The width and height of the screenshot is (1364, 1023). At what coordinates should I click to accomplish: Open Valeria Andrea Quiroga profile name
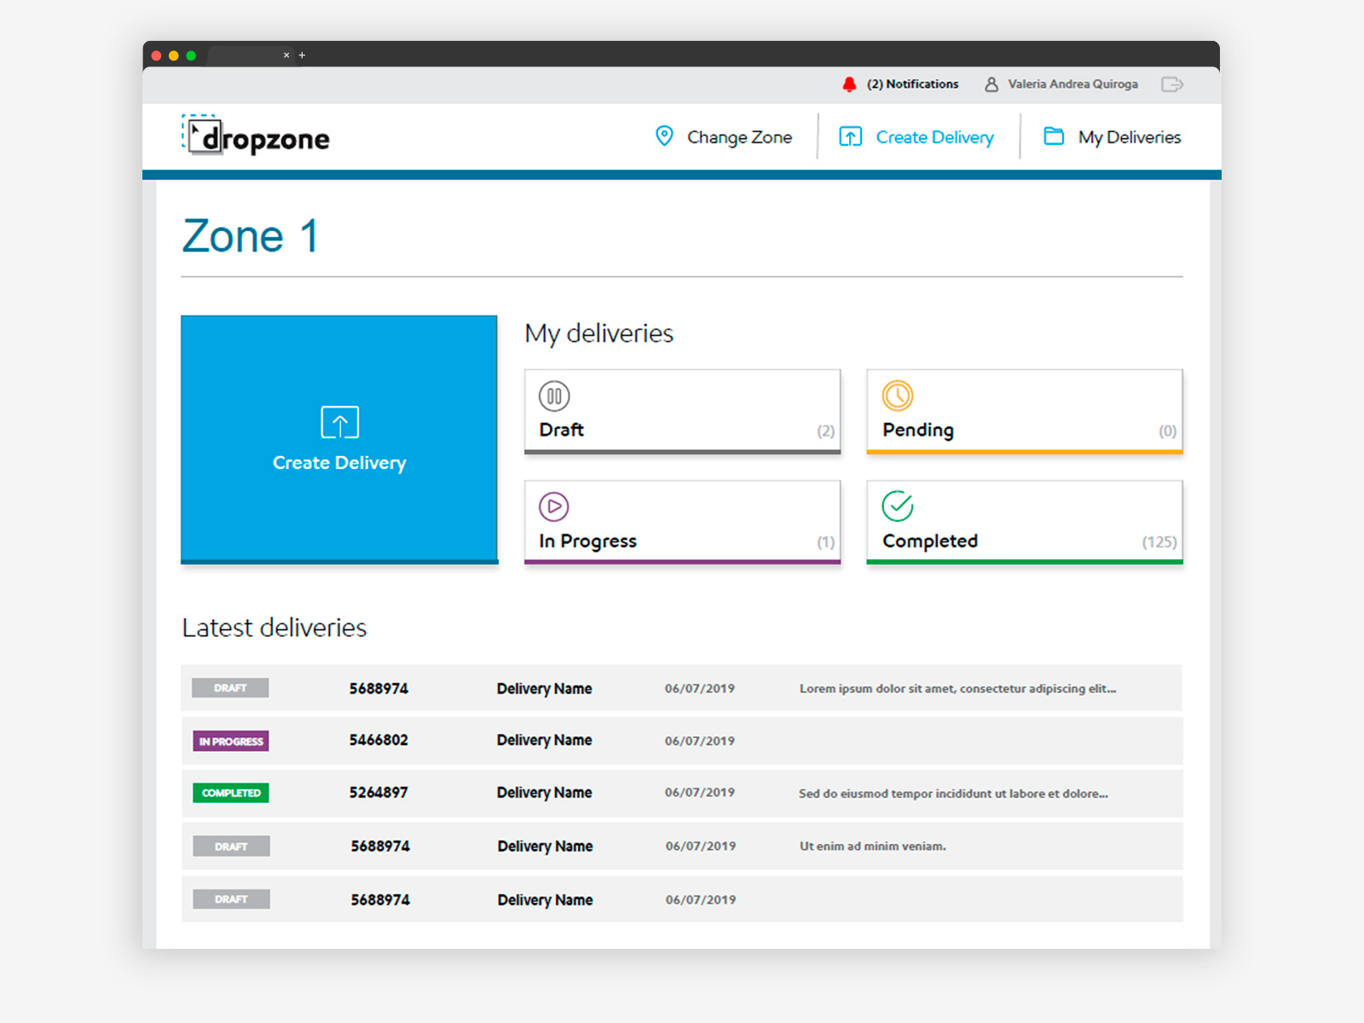click(x=1072, y=84)
